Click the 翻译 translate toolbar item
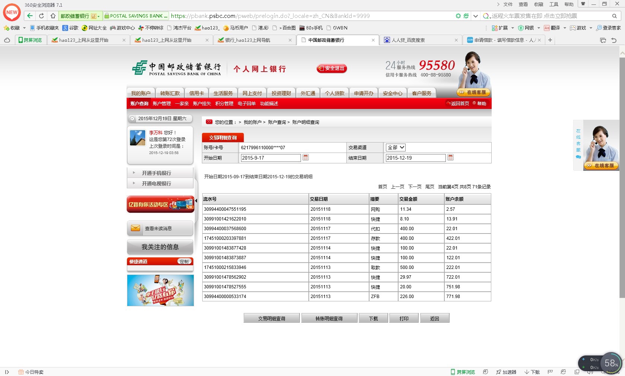 [552, 28]
